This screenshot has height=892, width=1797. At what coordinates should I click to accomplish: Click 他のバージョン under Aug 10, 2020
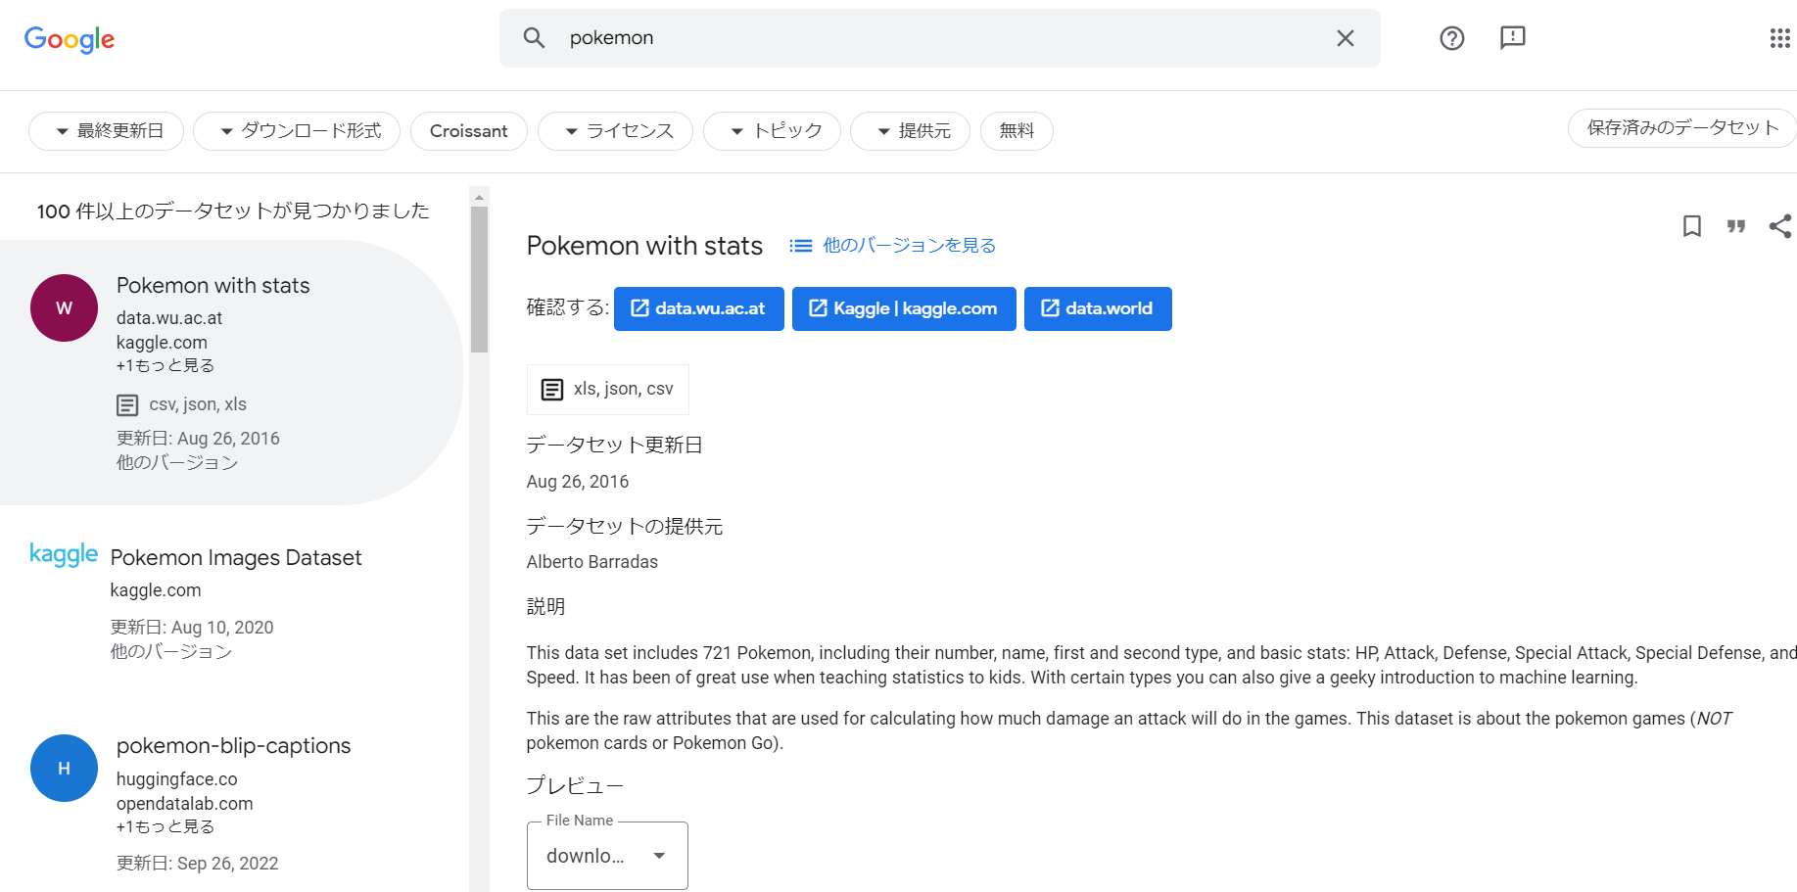(x=171, y=651)
